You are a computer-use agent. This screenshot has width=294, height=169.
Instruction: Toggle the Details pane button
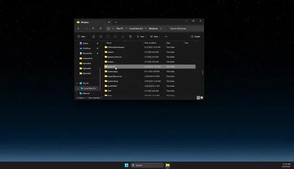(x=195, y=36)
